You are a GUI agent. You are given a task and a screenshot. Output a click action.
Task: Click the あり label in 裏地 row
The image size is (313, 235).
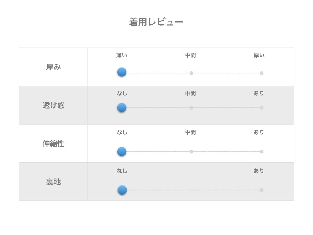tap(259, 171)
